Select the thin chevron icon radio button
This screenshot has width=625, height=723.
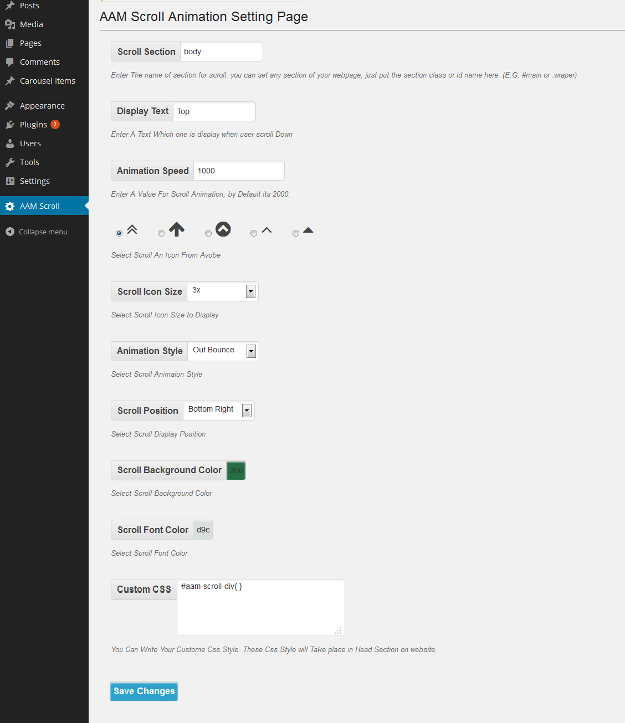(254, 233)
